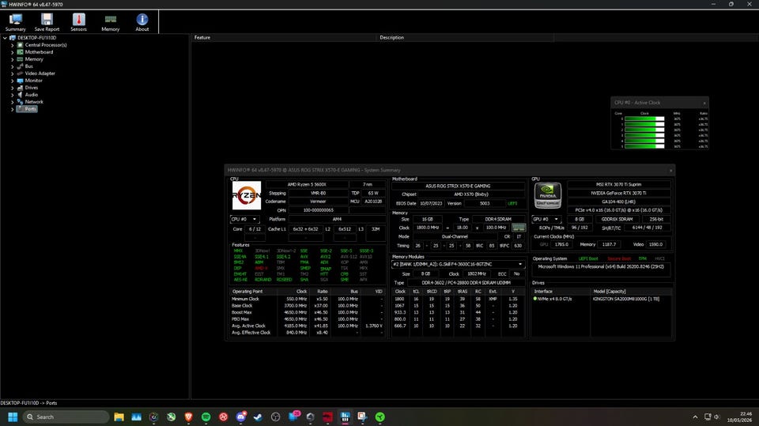Open Steam from the taskbar
The image size is (759, 426).
(x=258, y=417)
